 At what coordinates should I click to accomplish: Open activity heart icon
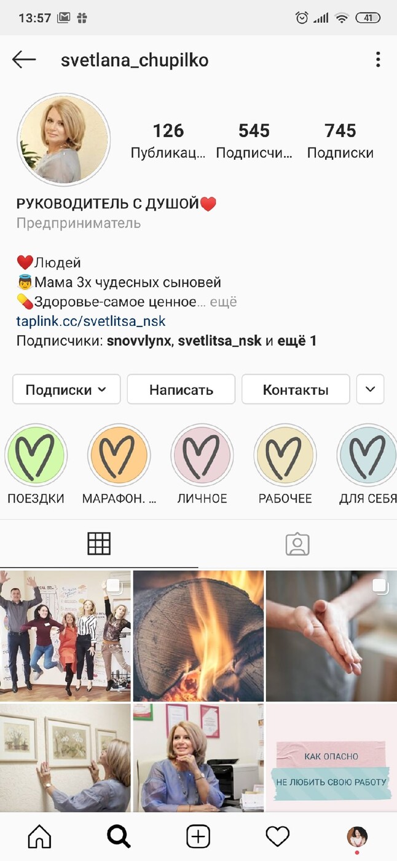coord(277,836)
